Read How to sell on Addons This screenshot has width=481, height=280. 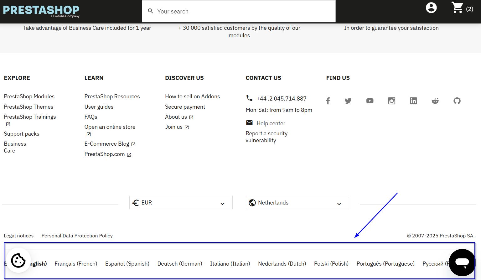point(193,96)
